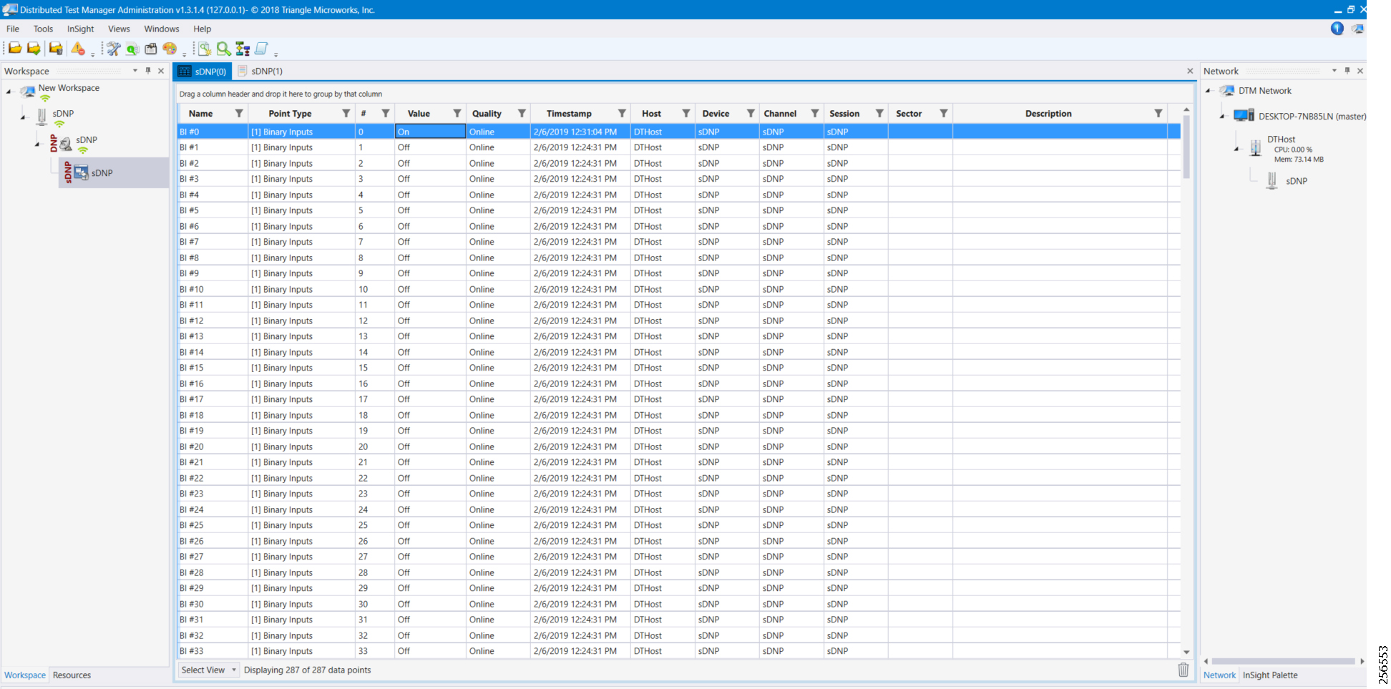Filter the Name column
This screenshot has width=1391, height=689.
239,113
